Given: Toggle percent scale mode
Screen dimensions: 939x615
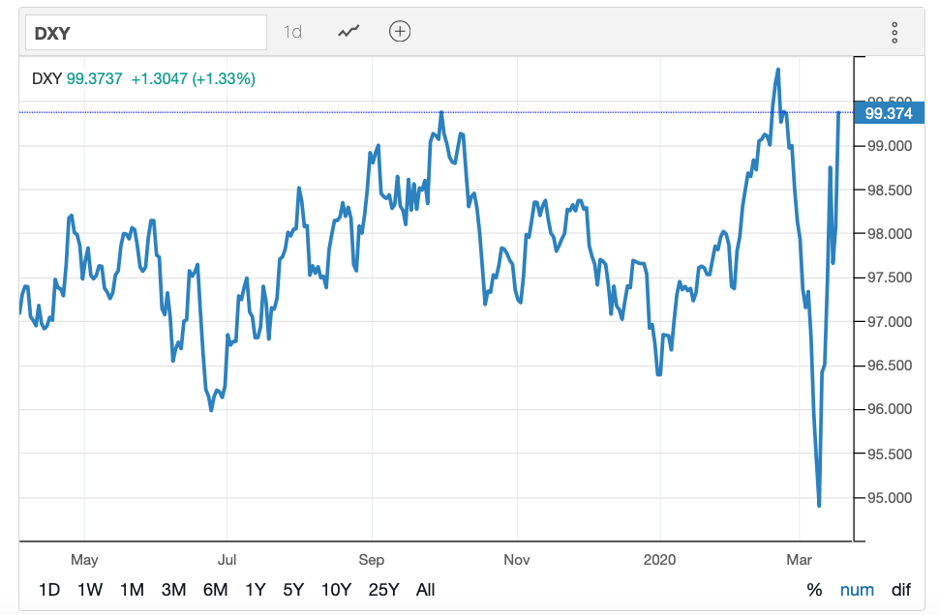Looking at the screenshot, I should pyautogui.click(x=814, y=590).
